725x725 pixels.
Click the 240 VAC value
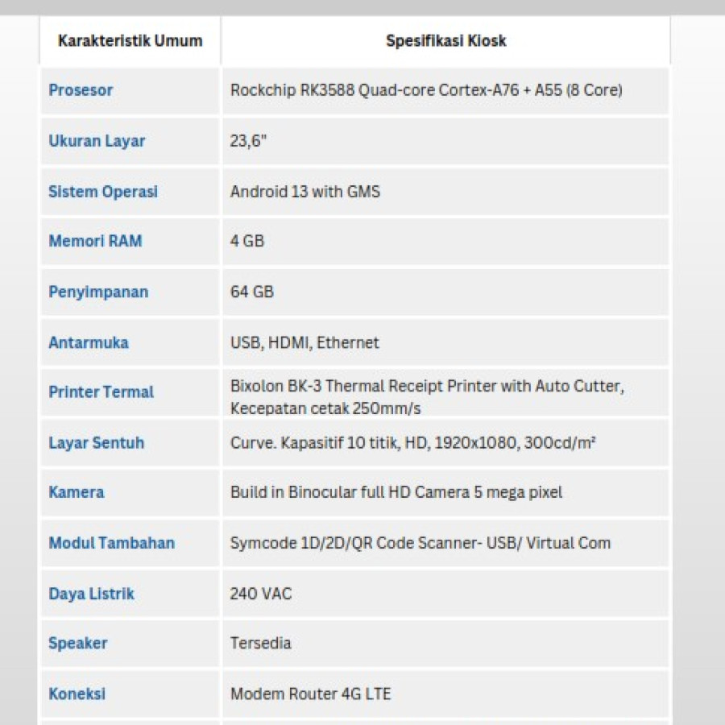point(261,594)
